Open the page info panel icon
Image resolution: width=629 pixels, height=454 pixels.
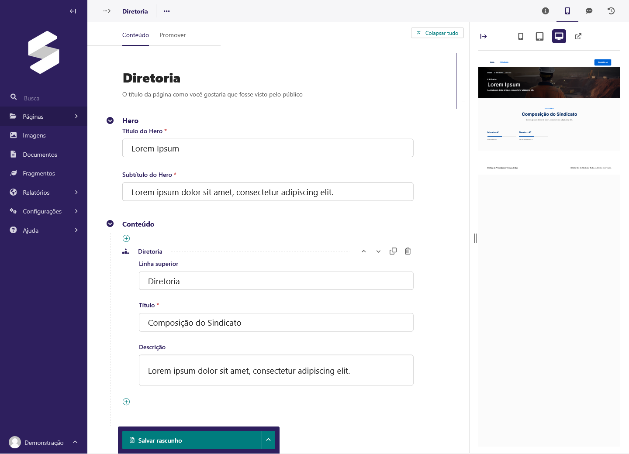coord(545,11)
